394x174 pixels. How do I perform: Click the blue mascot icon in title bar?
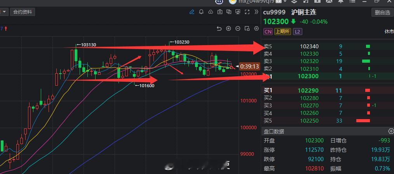click(x=219, y=2)
